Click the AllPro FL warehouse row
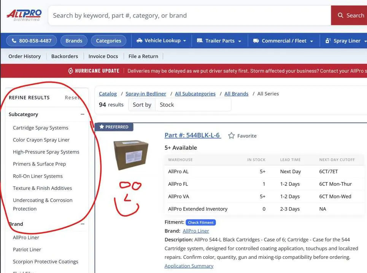Image resolution: width=367 pixels, height=273 pixels. coord(264,184)
